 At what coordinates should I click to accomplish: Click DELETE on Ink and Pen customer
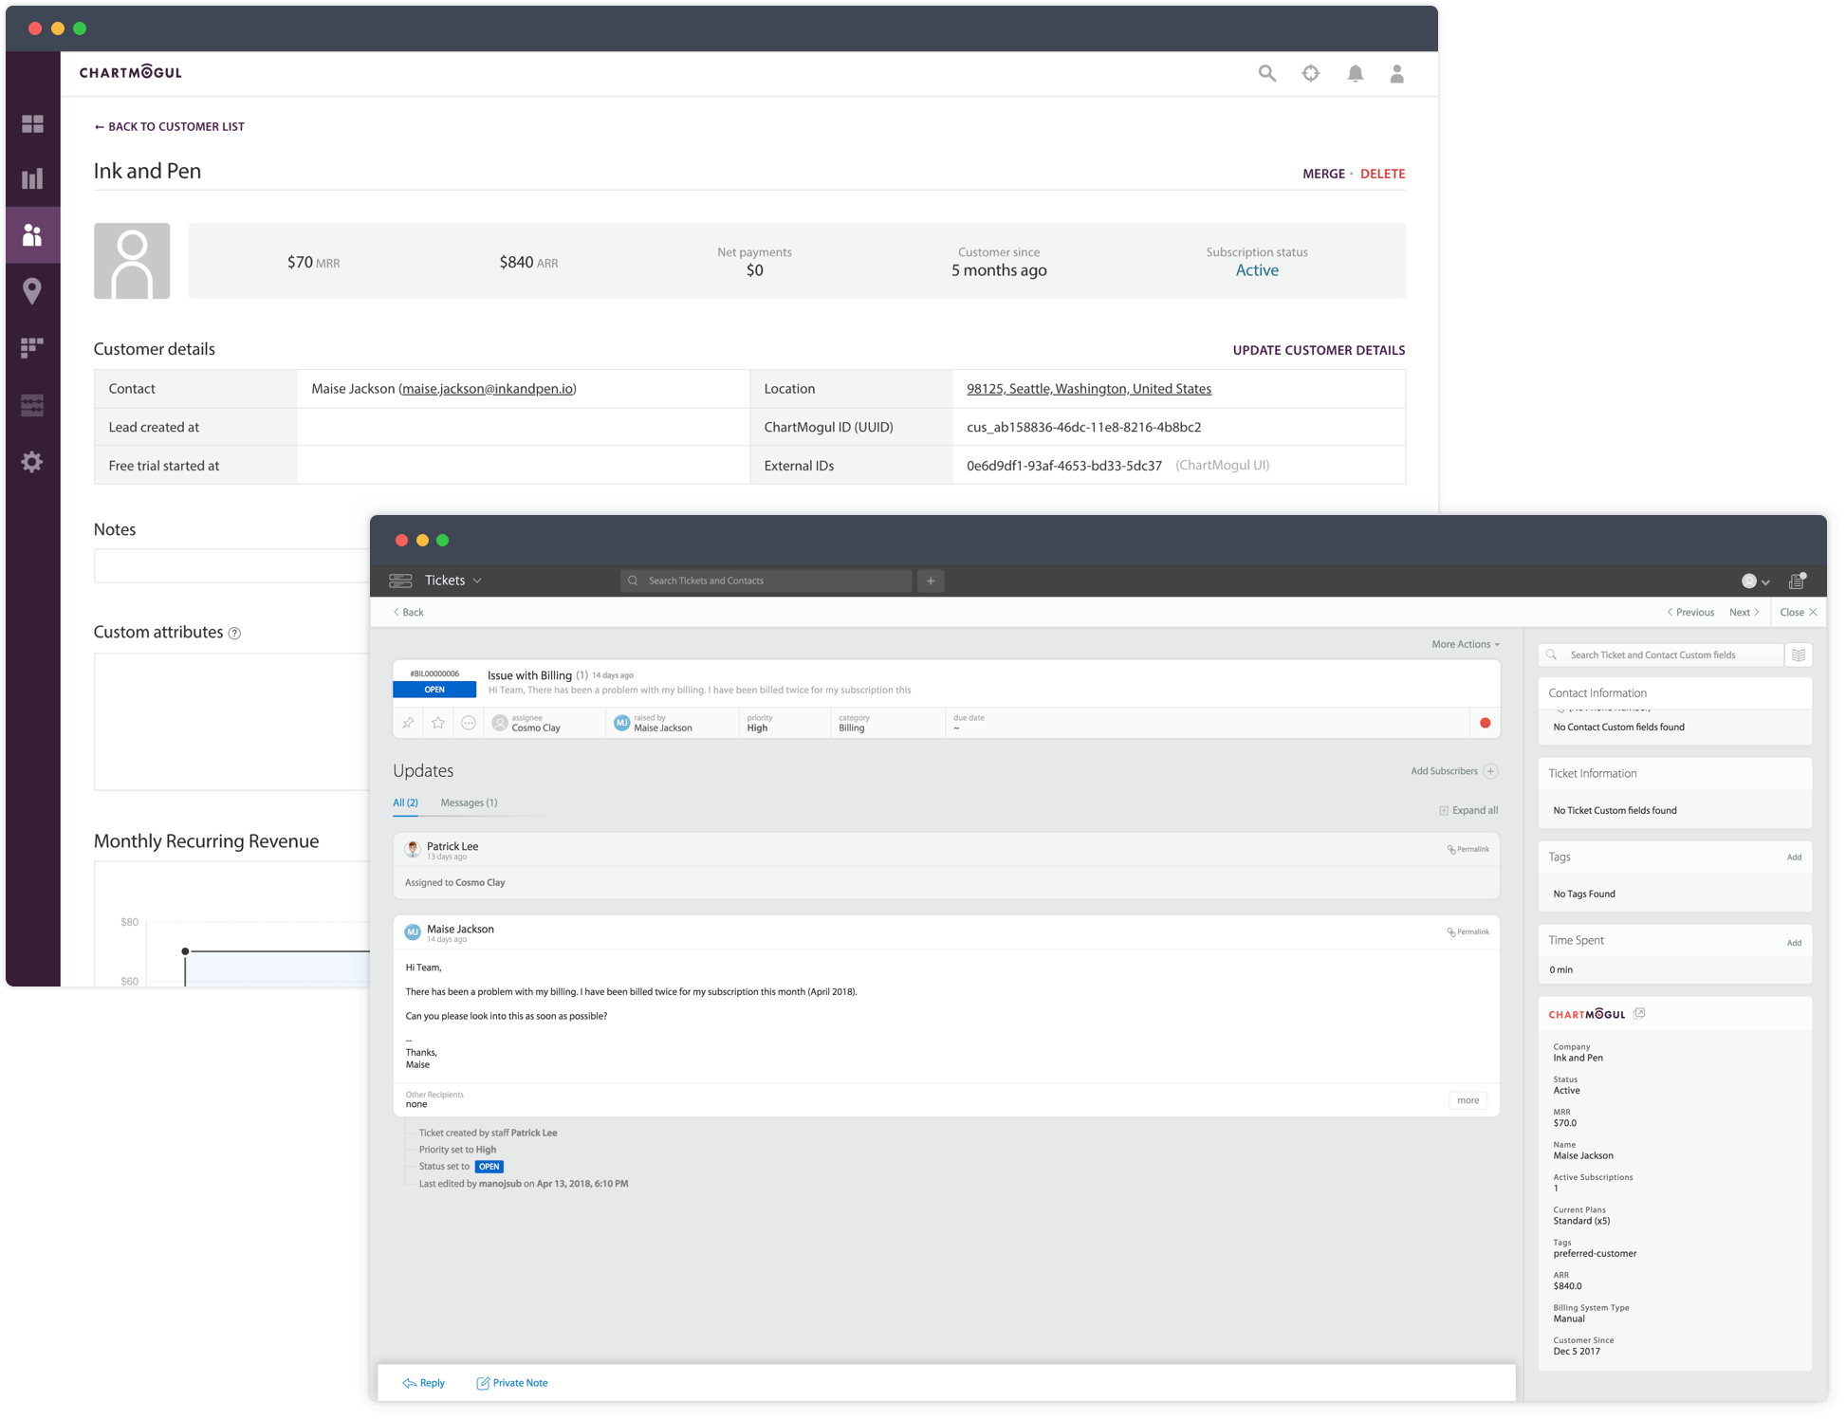tap(1382, 174)
